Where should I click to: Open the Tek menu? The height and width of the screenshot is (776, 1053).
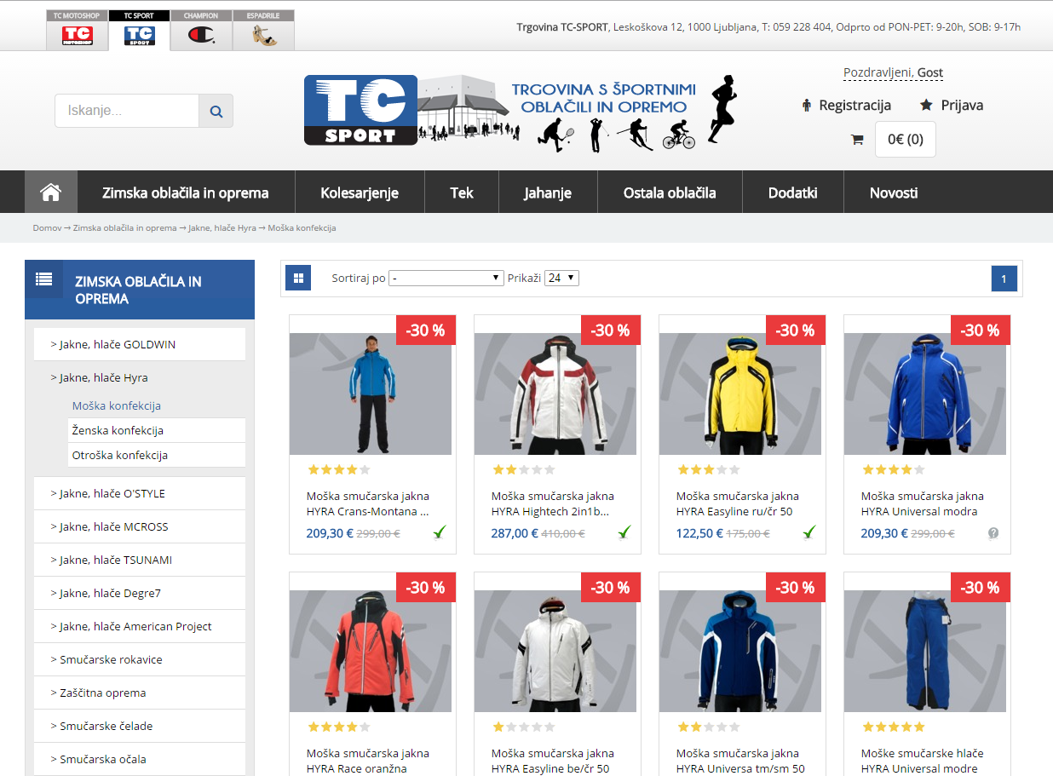(462, 193)
